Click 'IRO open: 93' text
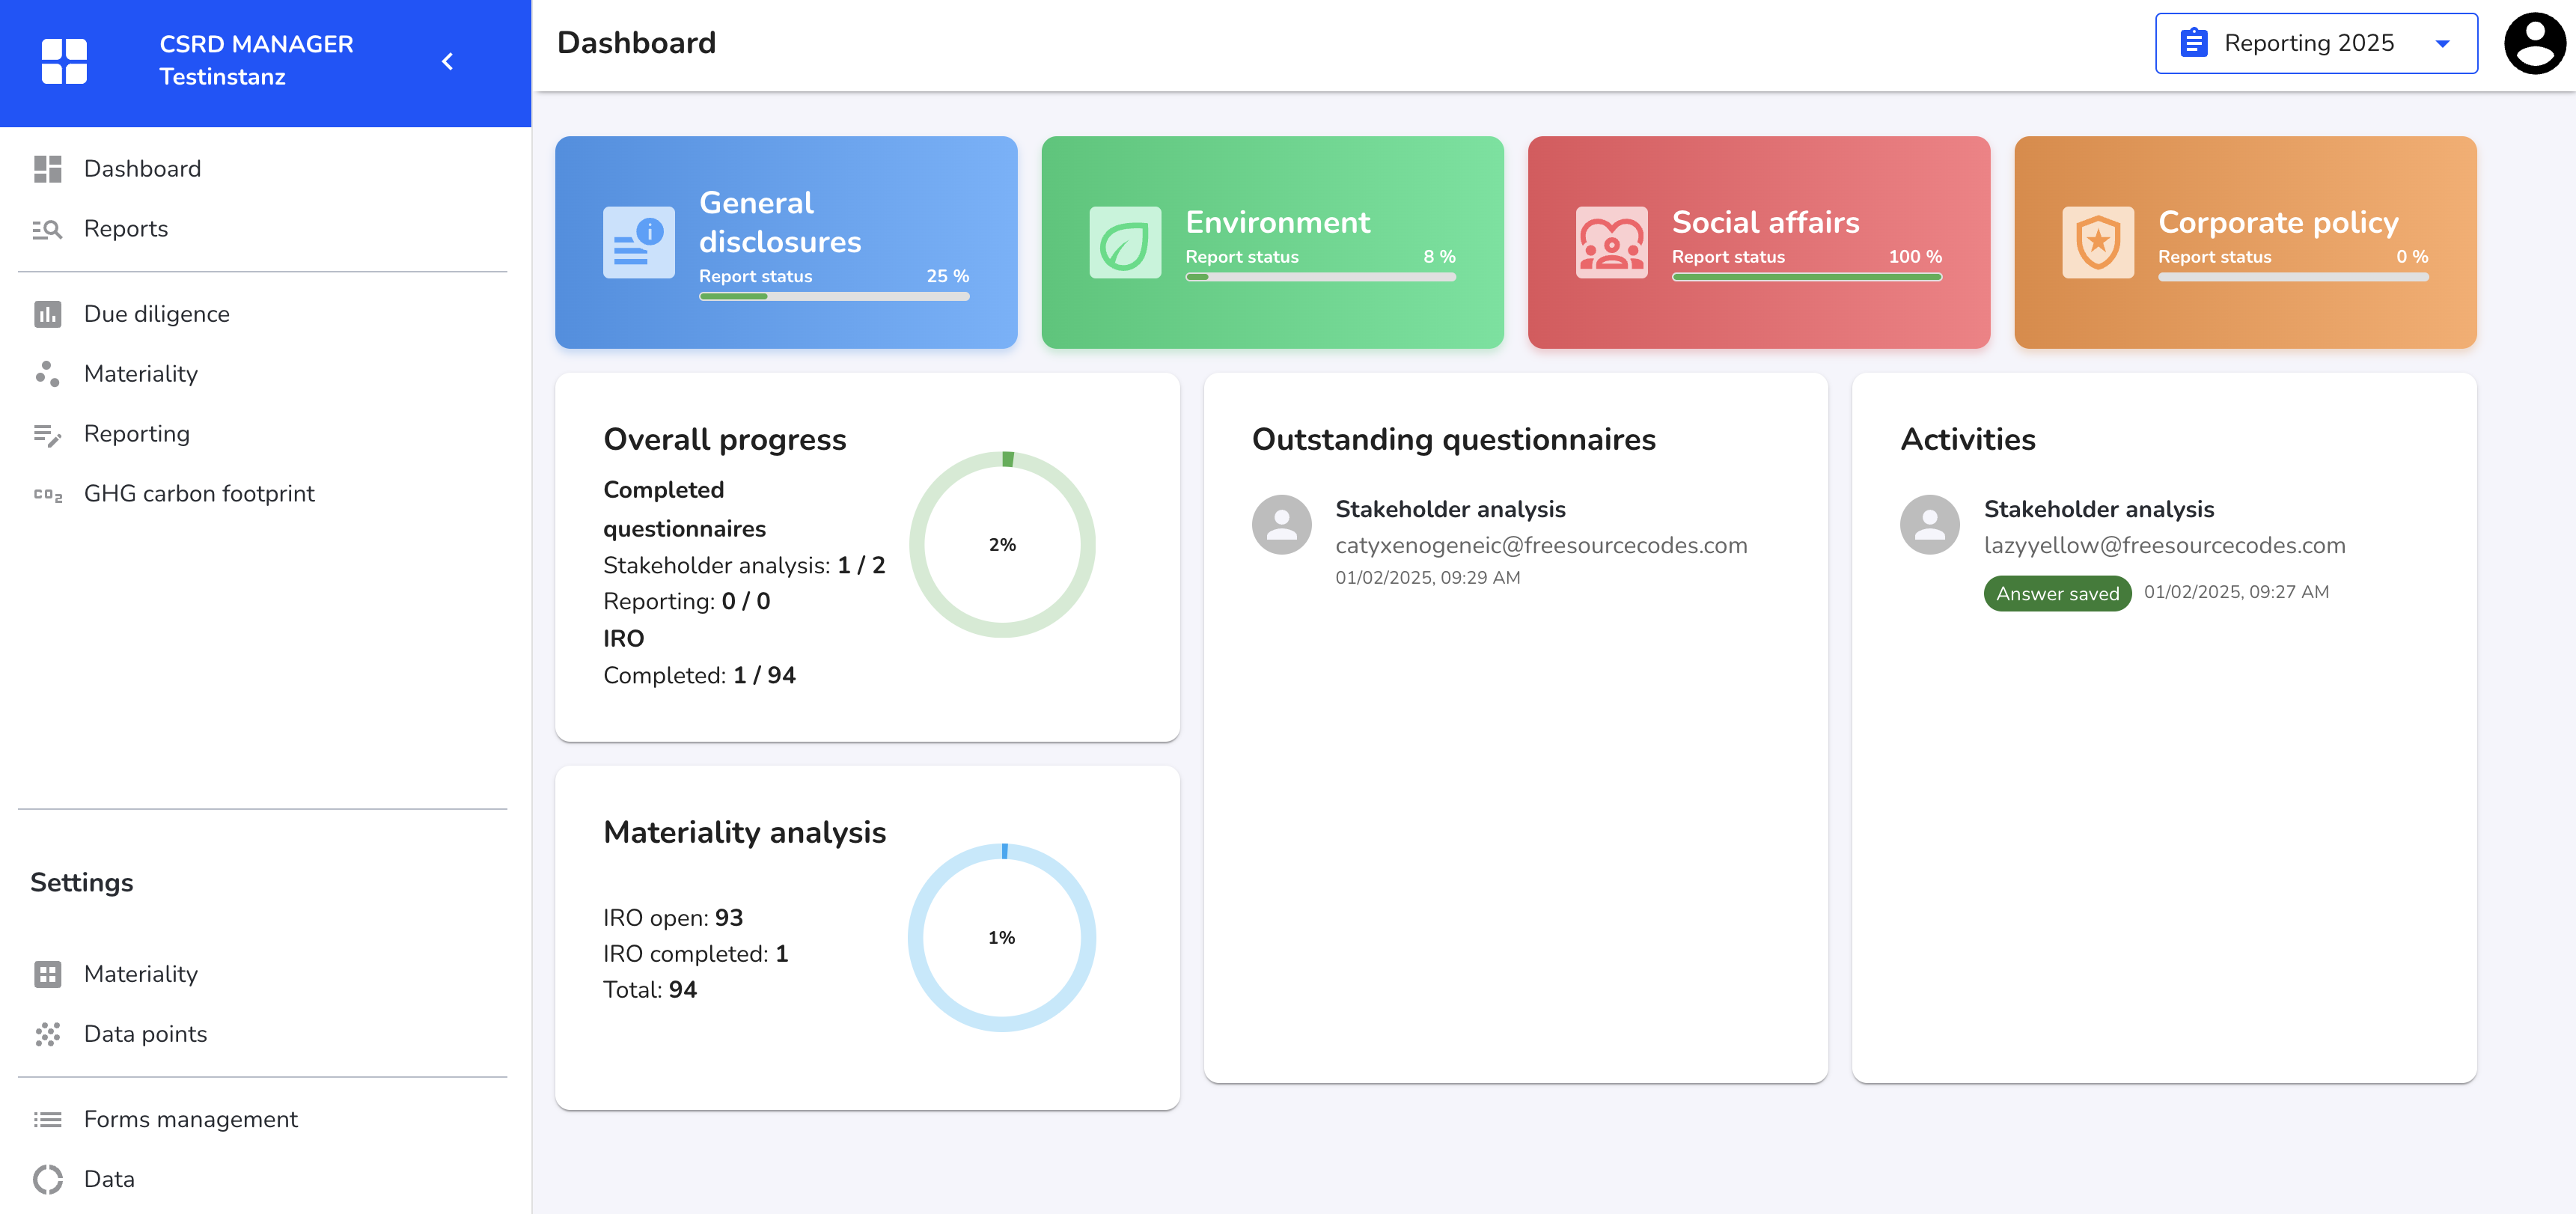 [x=673, y=918]
